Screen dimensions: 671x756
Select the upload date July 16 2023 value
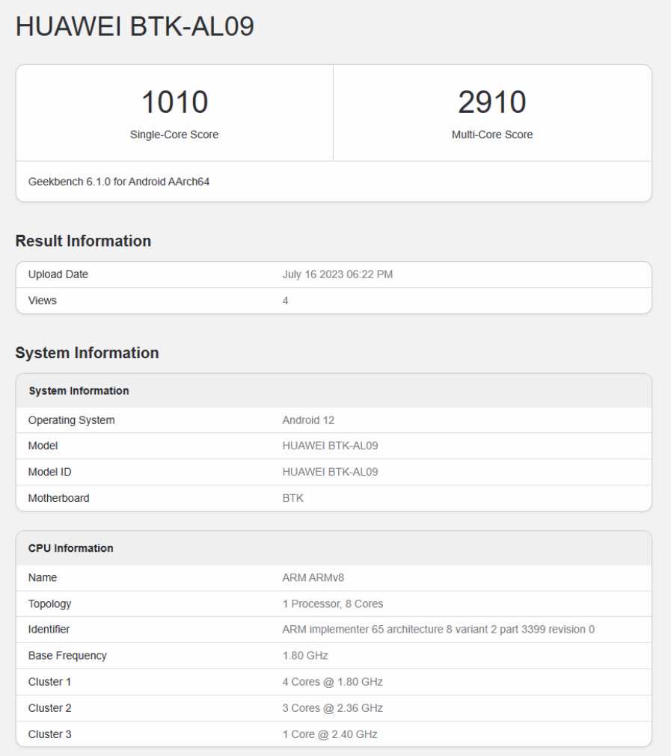337,274
